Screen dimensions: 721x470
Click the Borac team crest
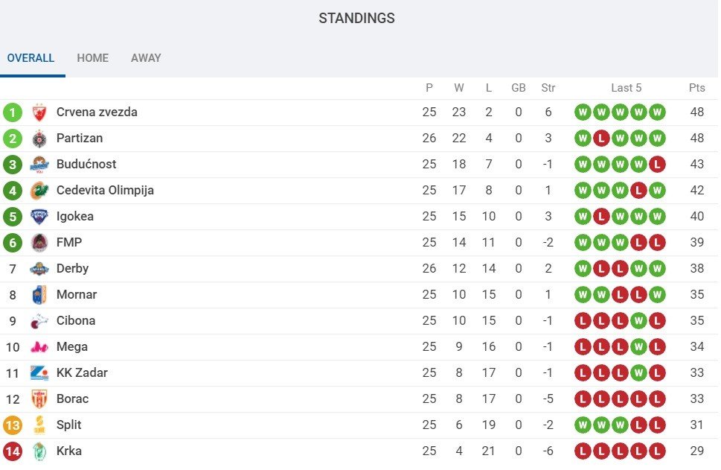39,399
